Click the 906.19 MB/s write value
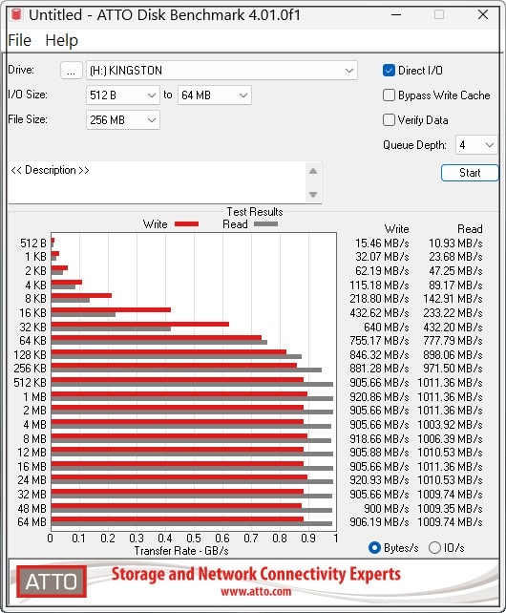 (x=379, y=522)
